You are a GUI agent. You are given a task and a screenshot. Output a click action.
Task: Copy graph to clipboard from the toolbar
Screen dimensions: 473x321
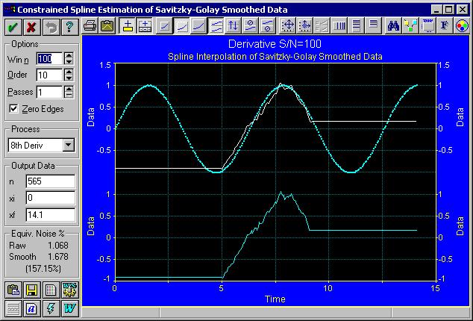click(107, 26)
